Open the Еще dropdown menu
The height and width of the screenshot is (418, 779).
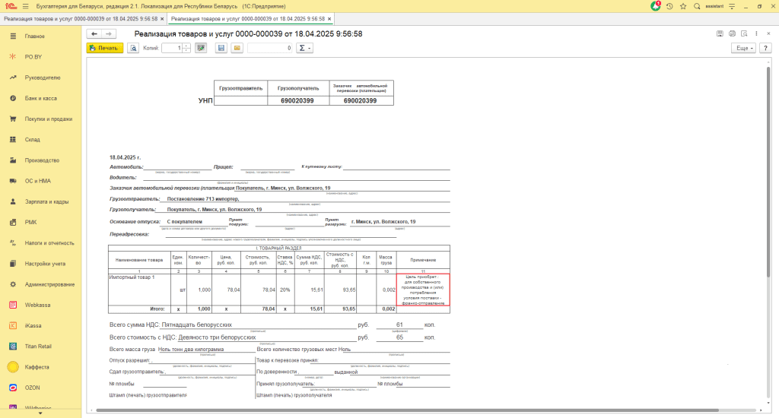(744, 48)
